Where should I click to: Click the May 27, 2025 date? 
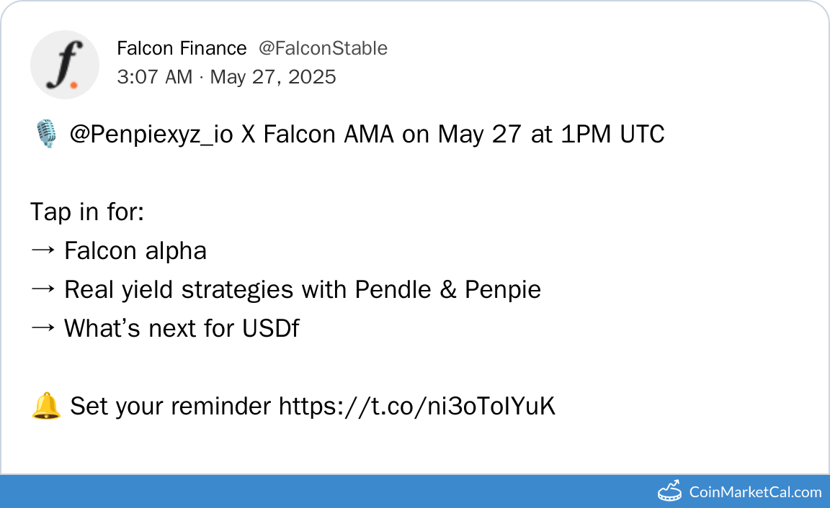273,77
